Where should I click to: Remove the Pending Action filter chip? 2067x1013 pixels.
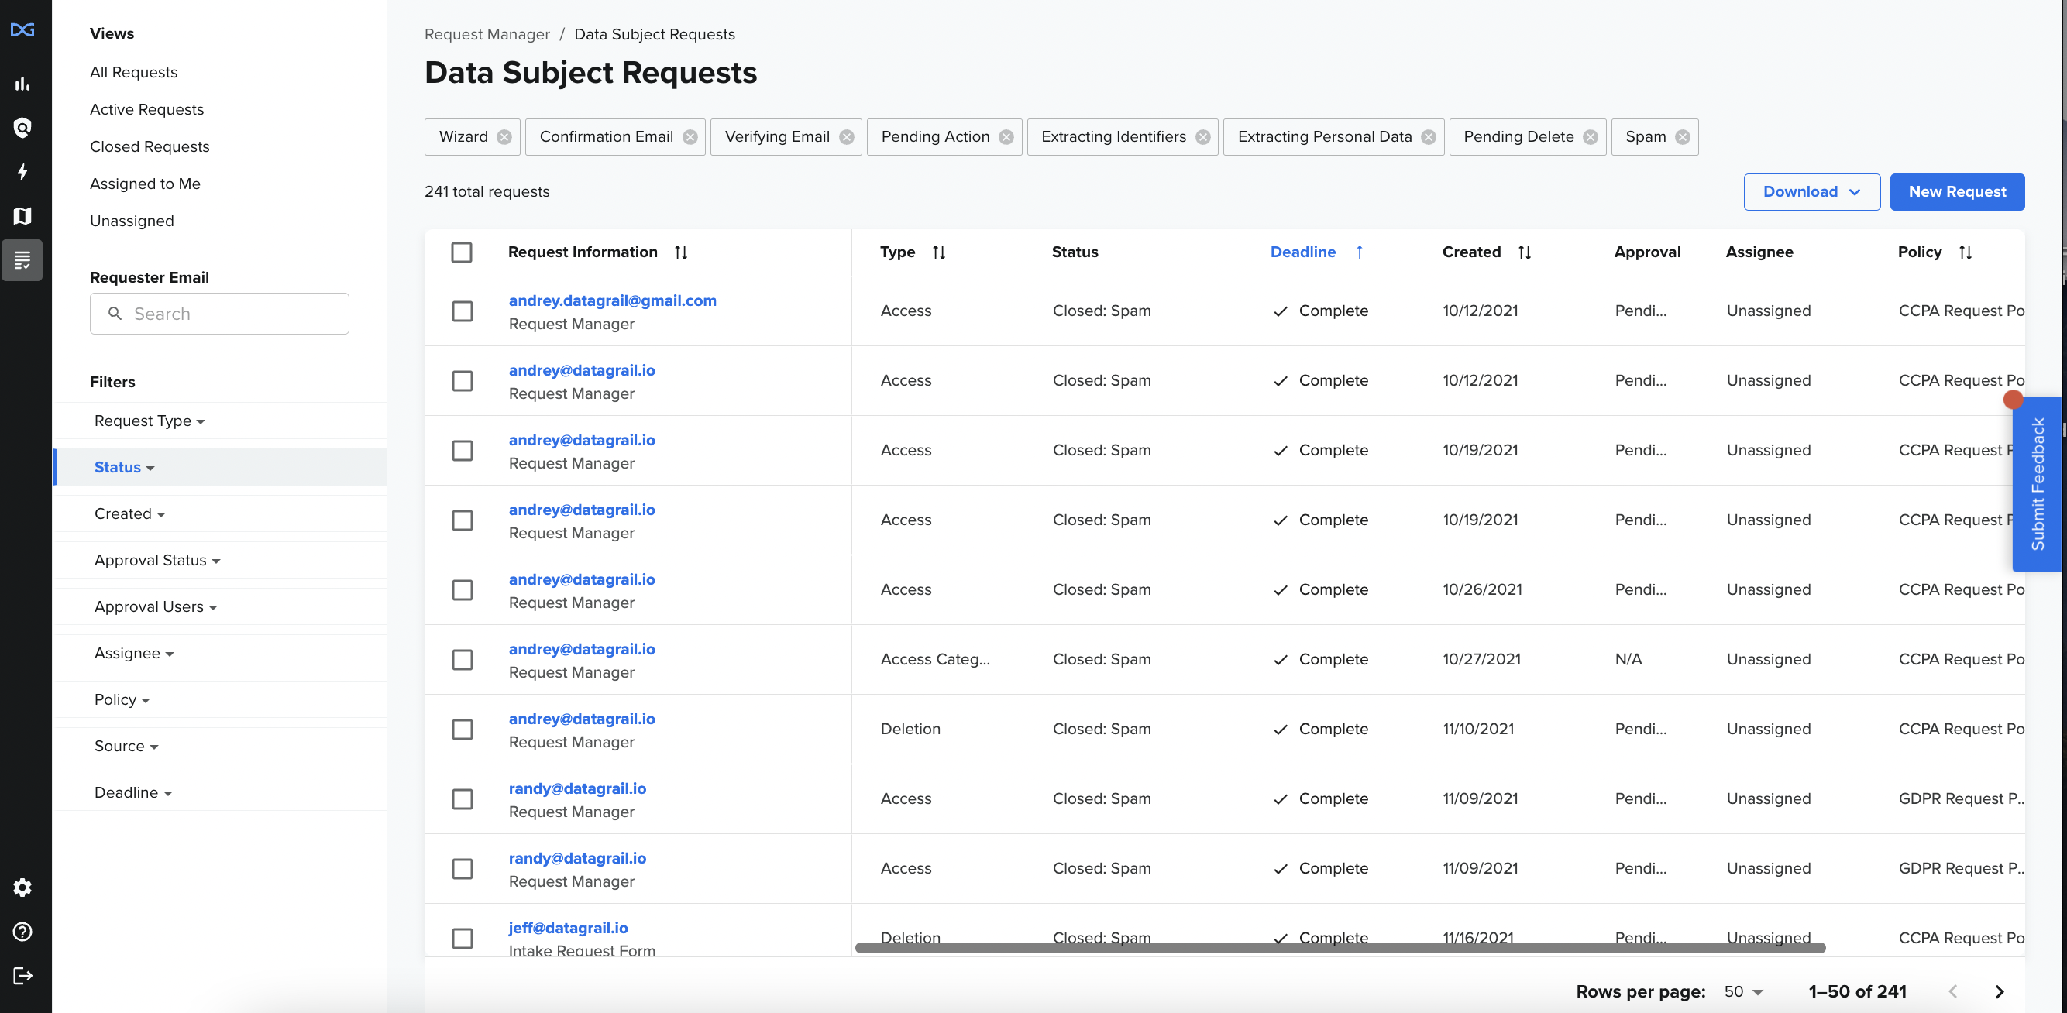pyautogui.click(x=1006, y=137)
